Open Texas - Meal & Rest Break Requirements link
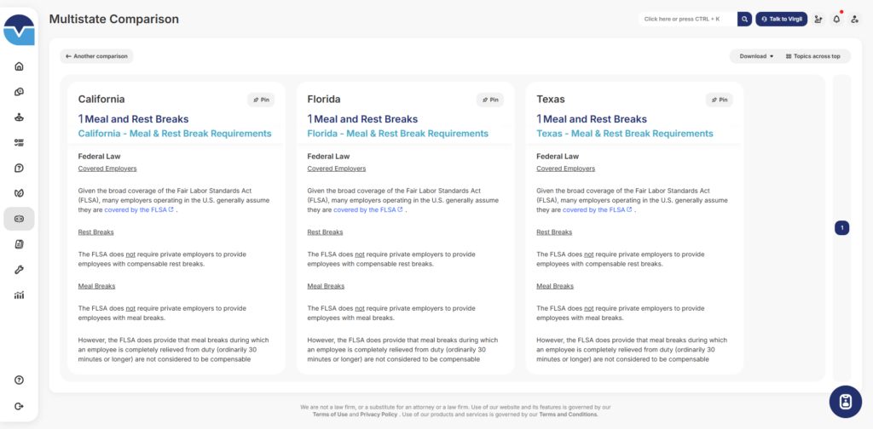 tap(624, 134)
